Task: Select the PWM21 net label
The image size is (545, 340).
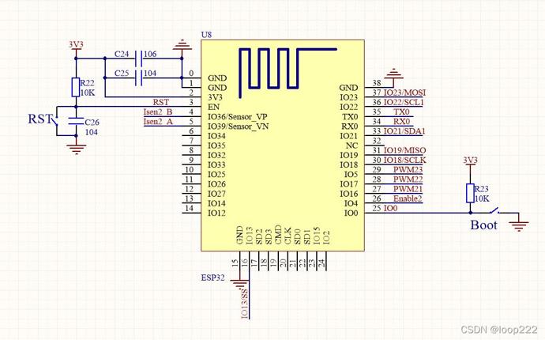Action: click(408, 189)
